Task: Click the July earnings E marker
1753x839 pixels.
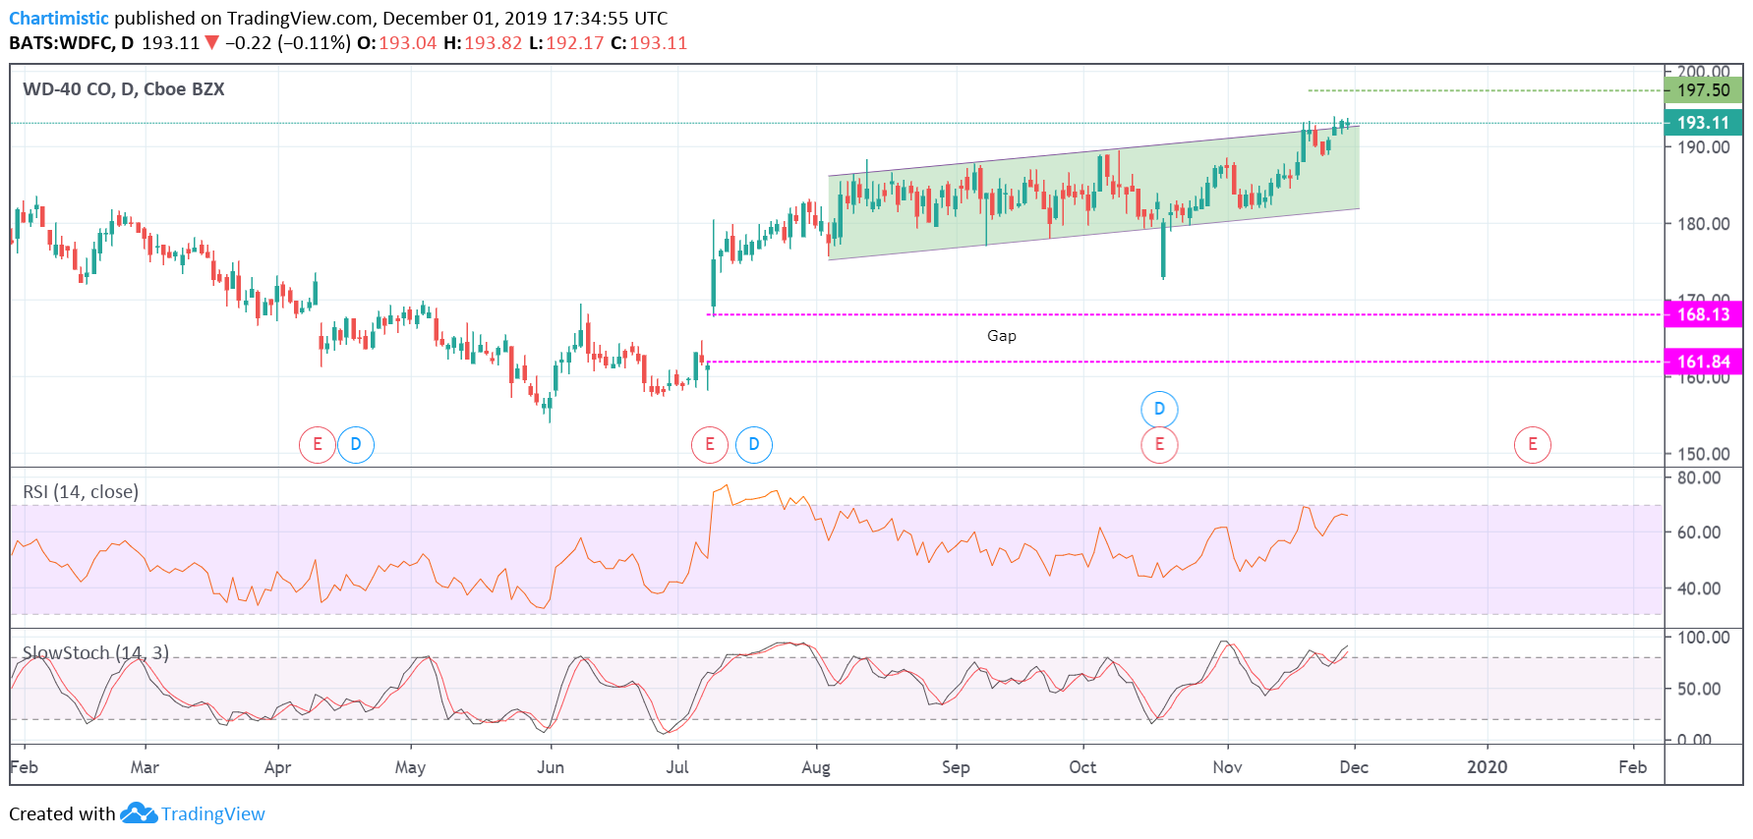Action: (710, 444)
